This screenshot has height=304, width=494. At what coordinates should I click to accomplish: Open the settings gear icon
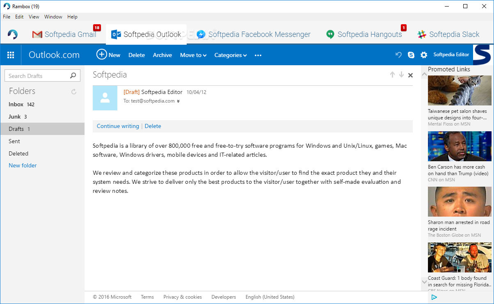click(424, 55)
